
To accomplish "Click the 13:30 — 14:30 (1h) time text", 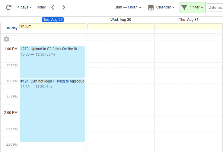I will 36,87.
